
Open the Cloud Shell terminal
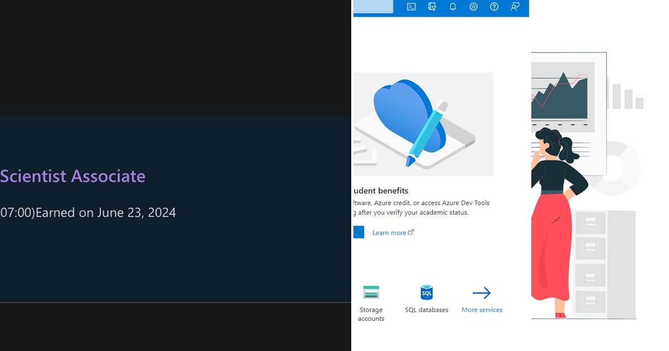[411, 7]
